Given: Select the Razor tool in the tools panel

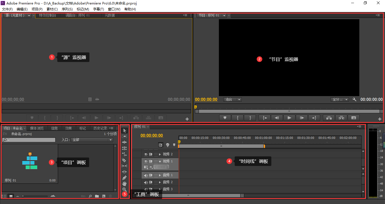Looking at the screenshot, I should [x=124, y=160].
